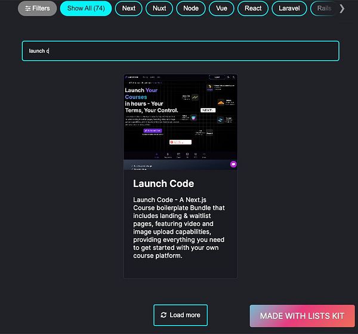This screenshot has height=334, width=358.
Task: Open the Launch Code preview thumbnail
Action: (180, 122)
